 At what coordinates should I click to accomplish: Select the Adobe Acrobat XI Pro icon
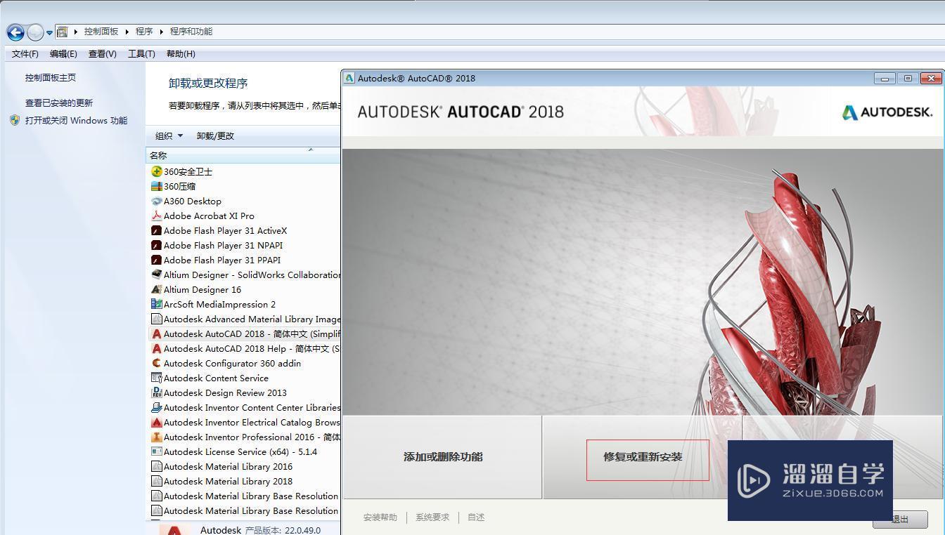(156, 216)
